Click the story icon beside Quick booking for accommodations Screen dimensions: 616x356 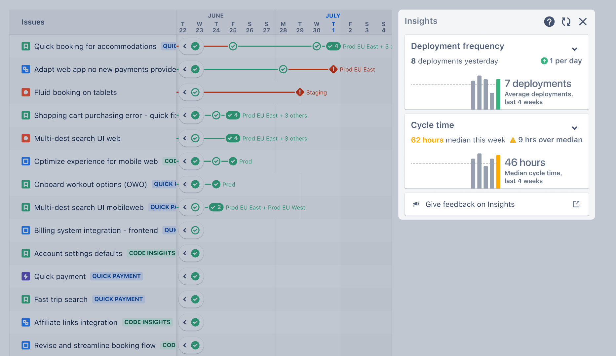point(26,46)
